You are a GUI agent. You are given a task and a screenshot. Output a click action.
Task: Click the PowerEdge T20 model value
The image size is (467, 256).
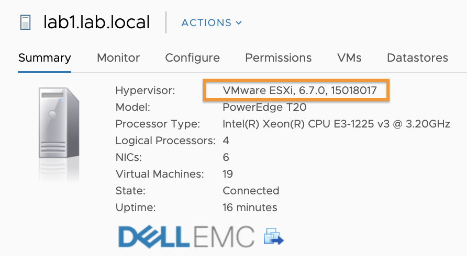coord(264,107)
